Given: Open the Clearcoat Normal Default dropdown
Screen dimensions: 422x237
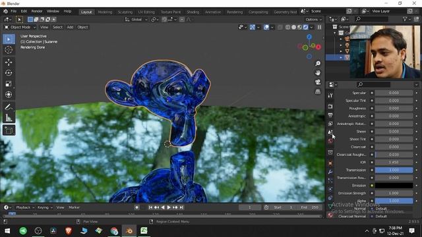Looking at the screenshot, I should (x=394, y=217).
